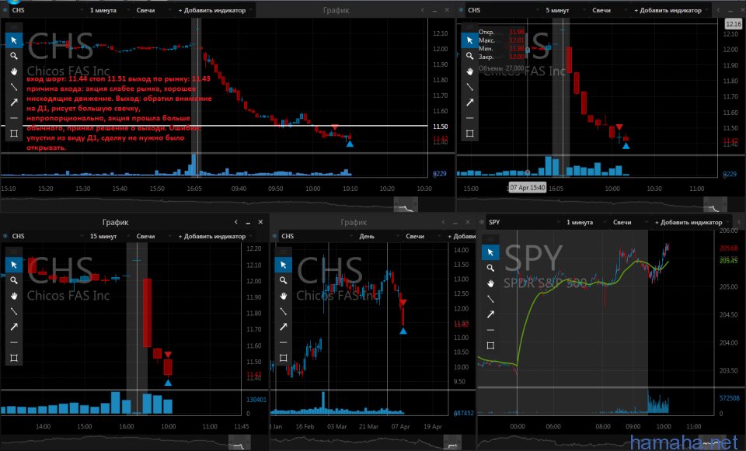
Task: Select the zoom magnifier in CHS 5-minute chart
Action: tap(469, 56)
